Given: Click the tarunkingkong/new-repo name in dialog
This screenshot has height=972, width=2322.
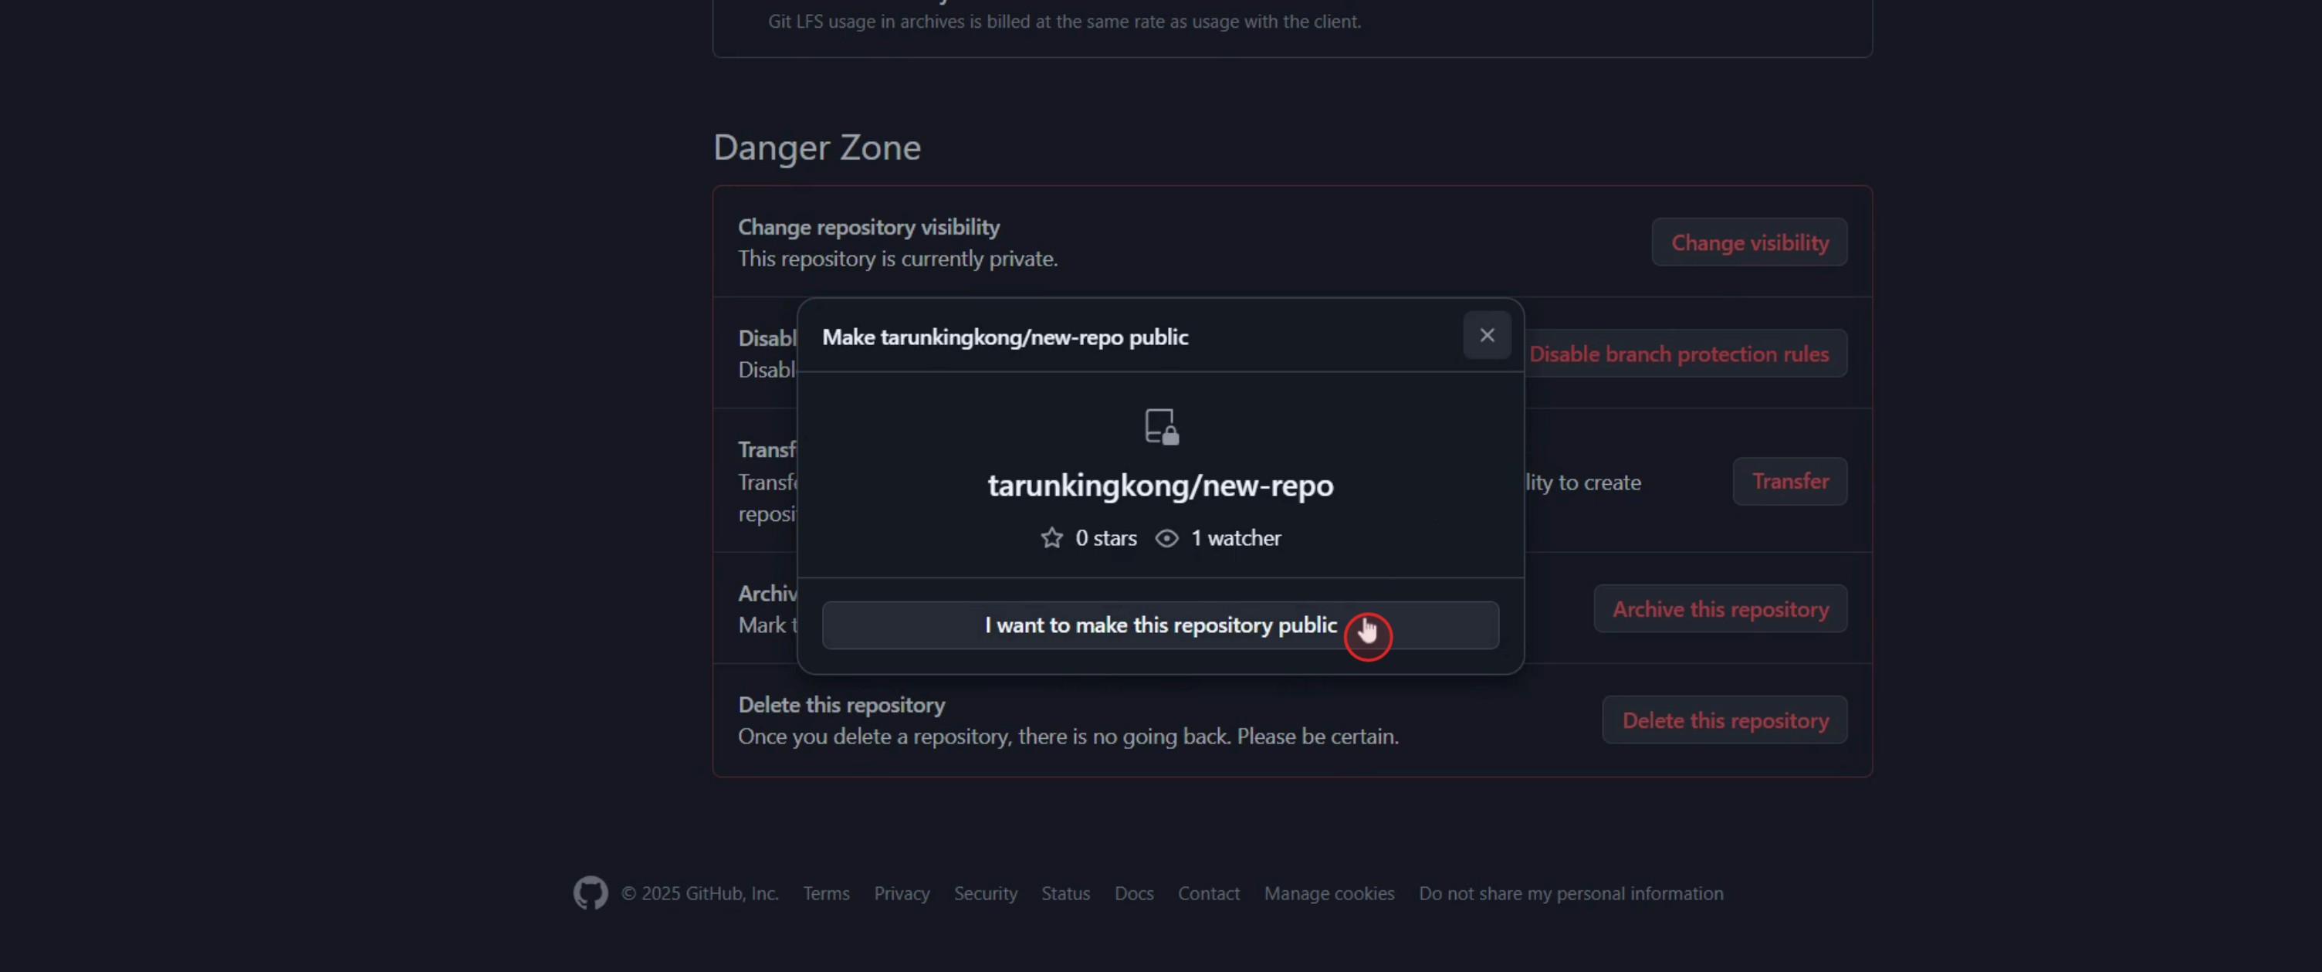Looking at the screenshot, I should 1160,485.
